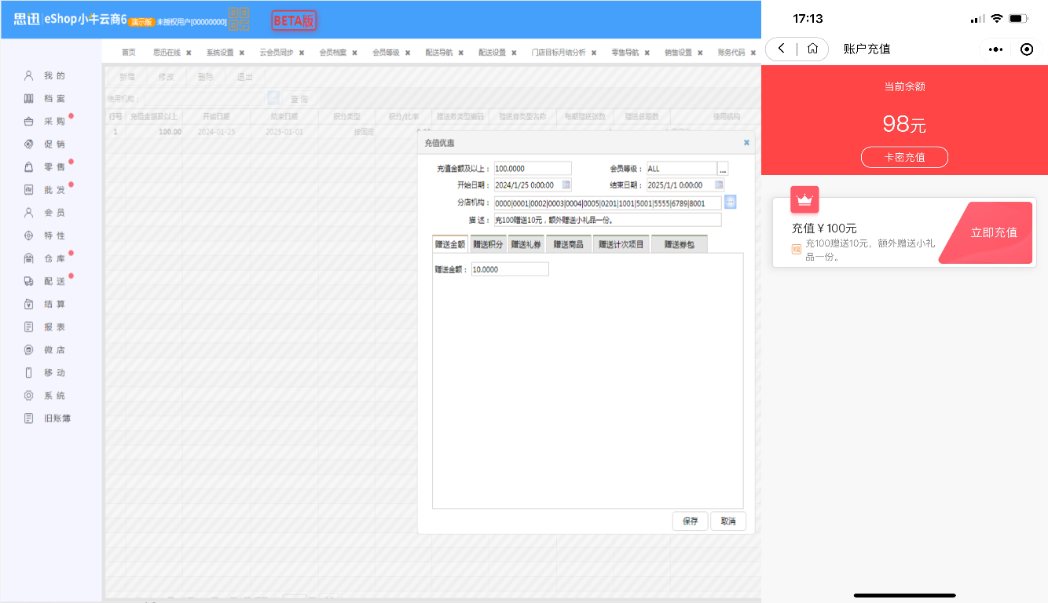Switch to 赠送商品 tab

pos(569,244)
